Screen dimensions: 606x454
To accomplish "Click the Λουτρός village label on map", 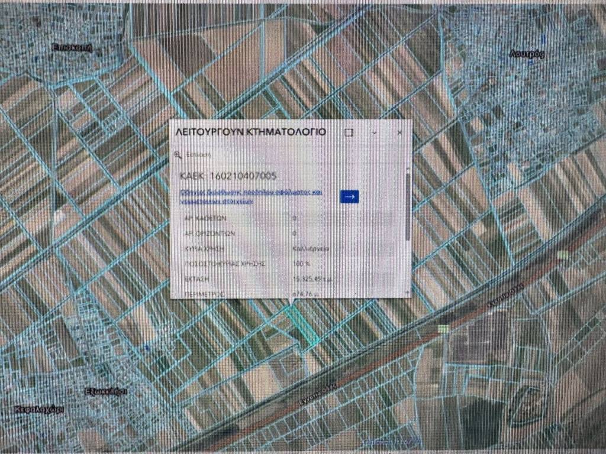I will pos(526,54).
